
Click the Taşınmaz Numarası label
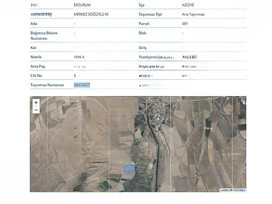coord(47,85)
